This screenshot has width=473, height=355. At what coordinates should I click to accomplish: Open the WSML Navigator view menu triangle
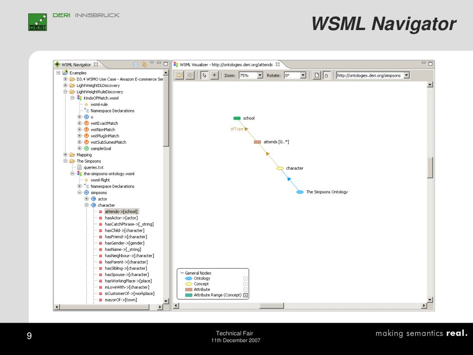[x=152, y=63]
